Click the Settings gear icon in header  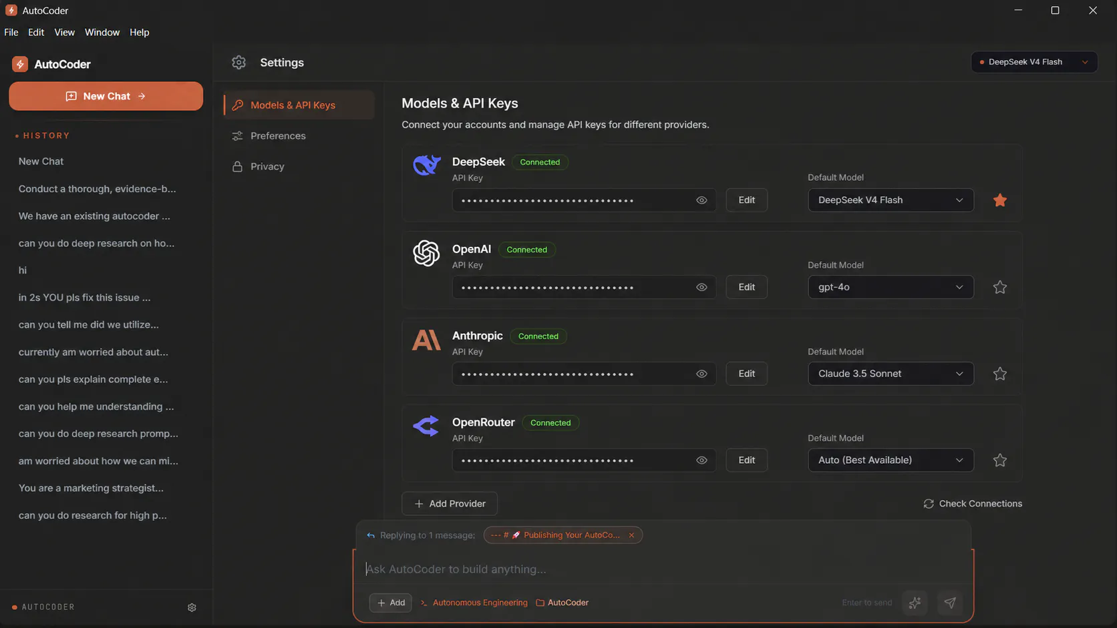(x=238, y=62)
